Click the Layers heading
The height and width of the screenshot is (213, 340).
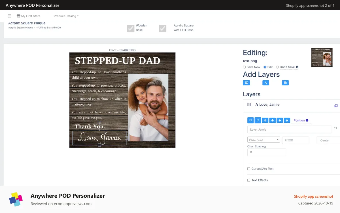coord(252,94)
